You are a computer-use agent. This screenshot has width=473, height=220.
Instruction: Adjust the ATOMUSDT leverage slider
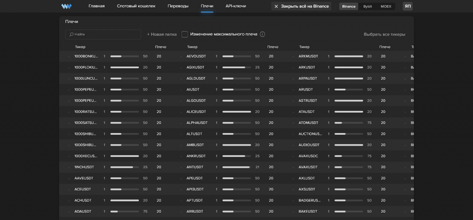coord(348,123)
